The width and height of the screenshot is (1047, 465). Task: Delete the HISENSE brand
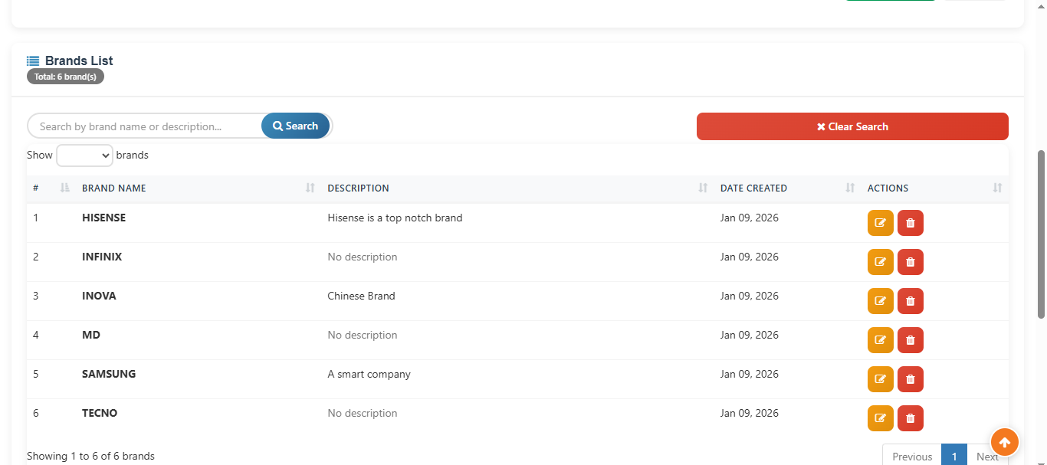910,223
